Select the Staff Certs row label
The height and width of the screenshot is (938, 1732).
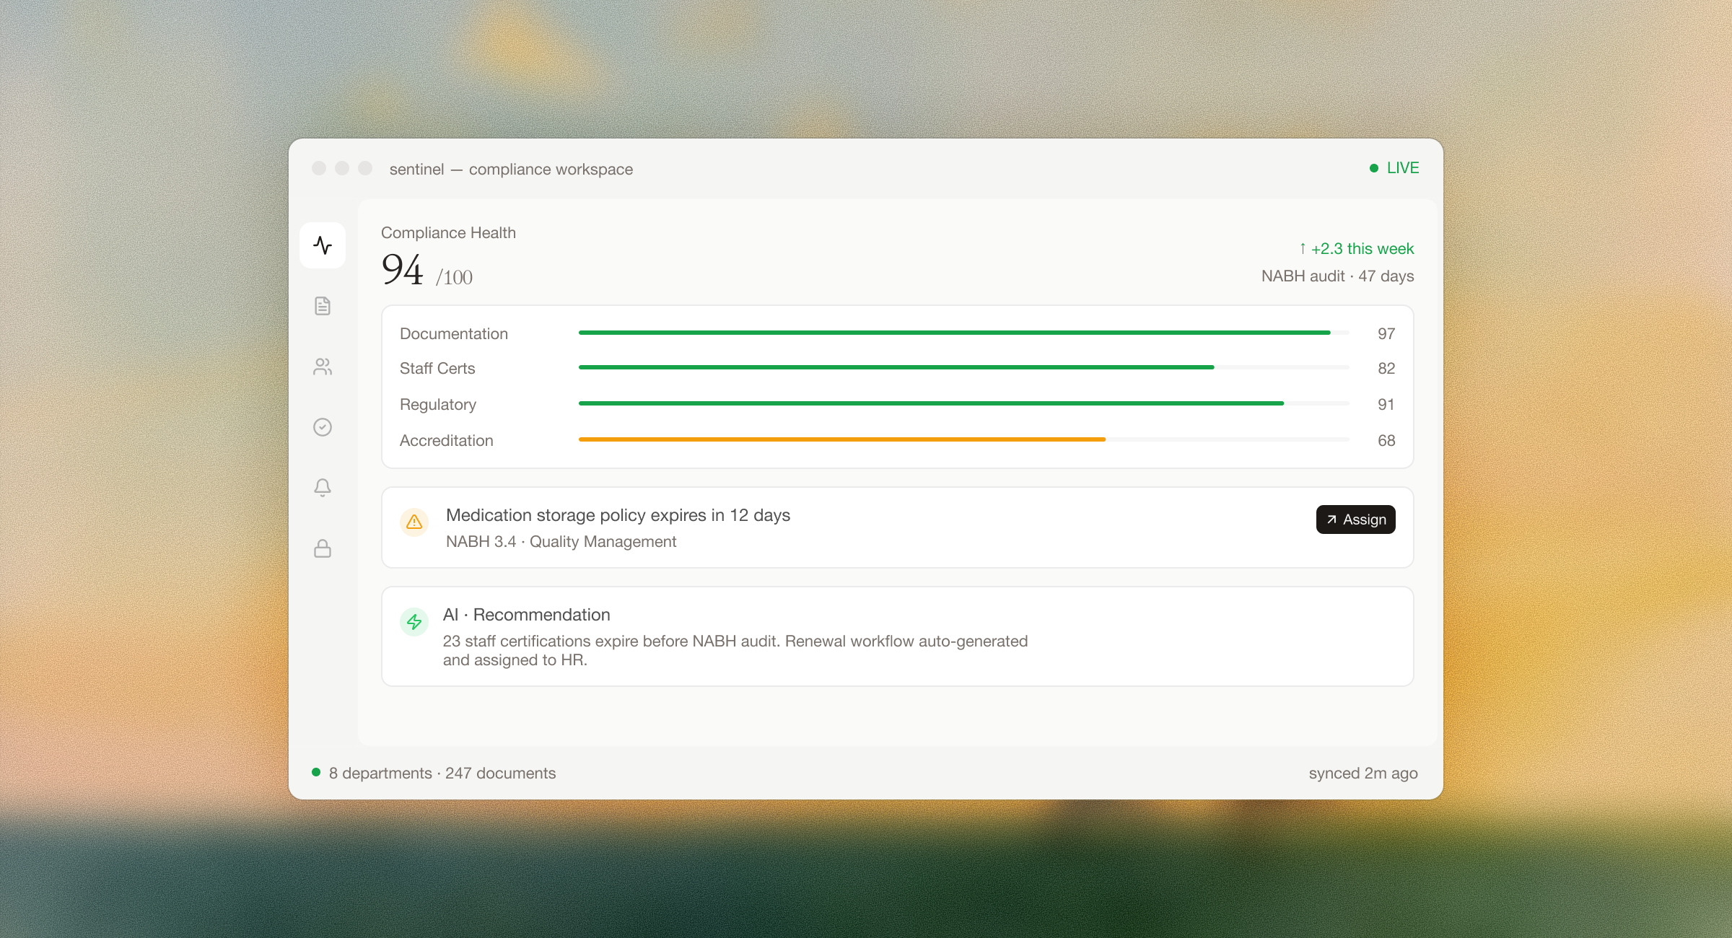pos(437,369)
